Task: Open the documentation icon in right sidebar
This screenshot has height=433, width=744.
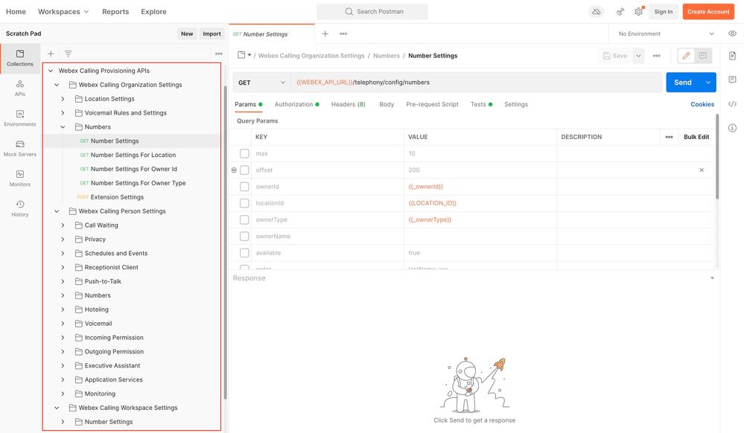Action: [732, 56]
